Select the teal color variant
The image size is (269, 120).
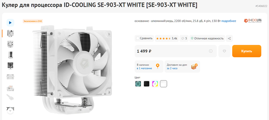(x=138, y=84)
